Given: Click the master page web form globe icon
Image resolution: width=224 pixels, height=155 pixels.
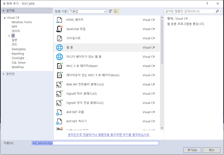Looking at the screenshot, I should click(x=59, y=57).
